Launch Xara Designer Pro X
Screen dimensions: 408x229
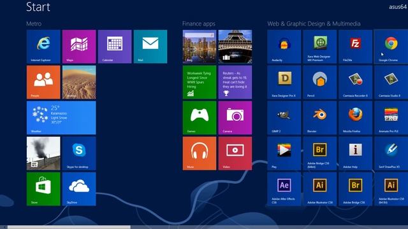(x=284, y=82)
